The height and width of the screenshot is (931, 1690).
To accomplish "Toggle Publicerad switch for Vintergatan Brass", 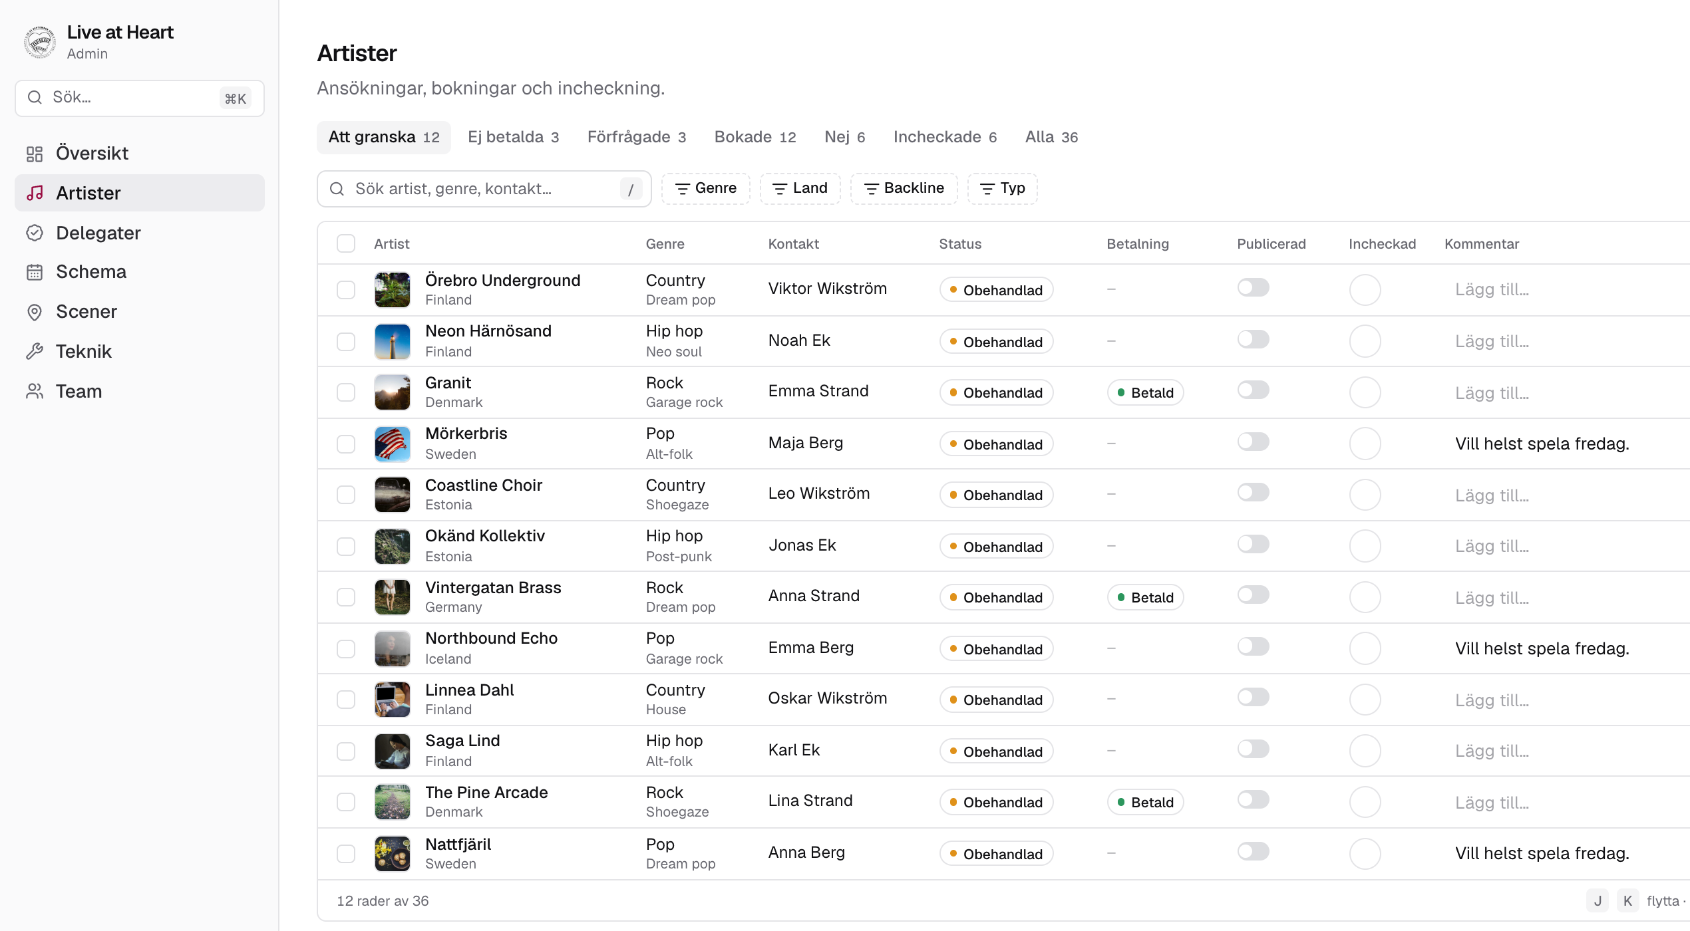I will (1254, 595).
